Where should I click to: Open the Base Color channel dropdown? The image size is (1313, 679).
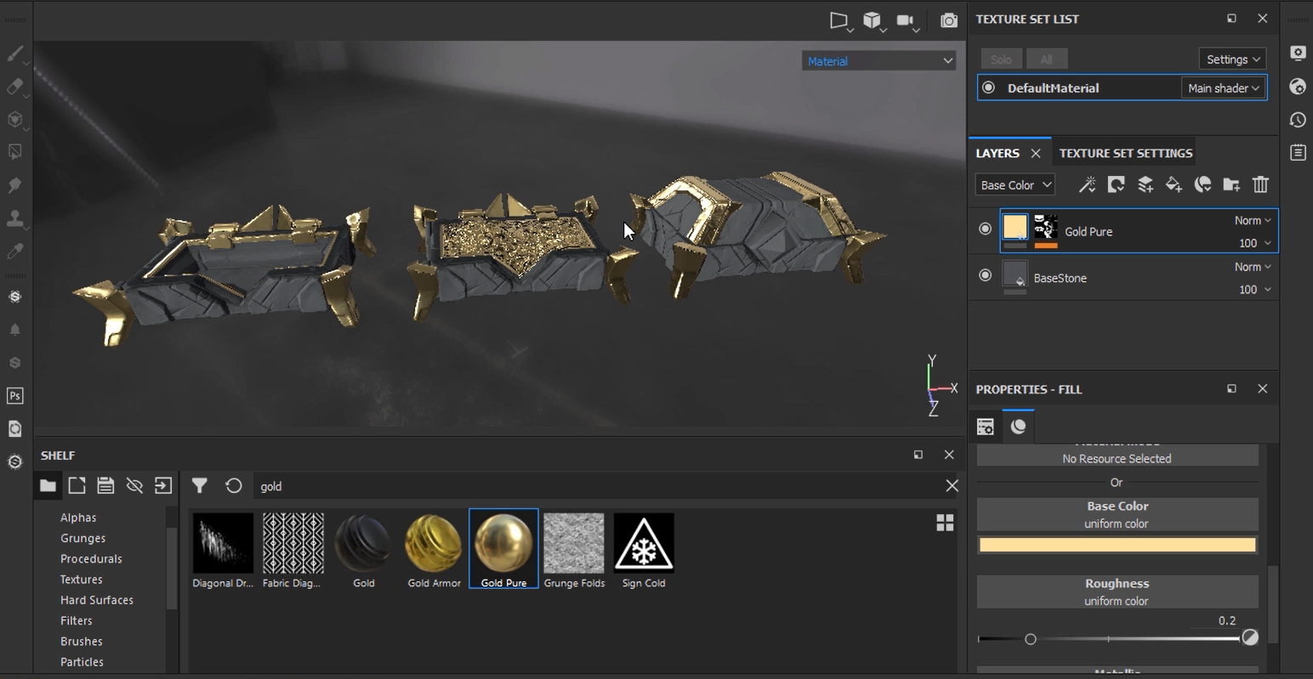(1015, 184)
